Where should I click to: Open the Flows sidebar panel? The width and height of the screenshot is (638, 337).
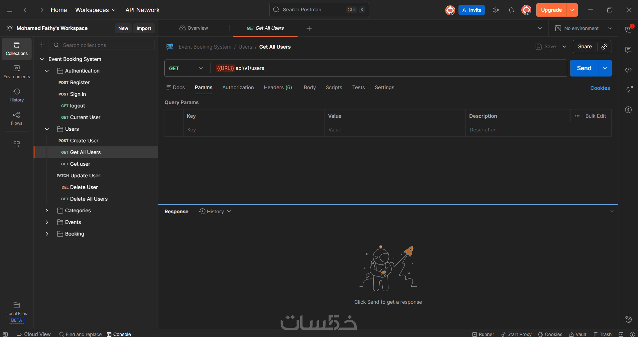tap(17, 119)
